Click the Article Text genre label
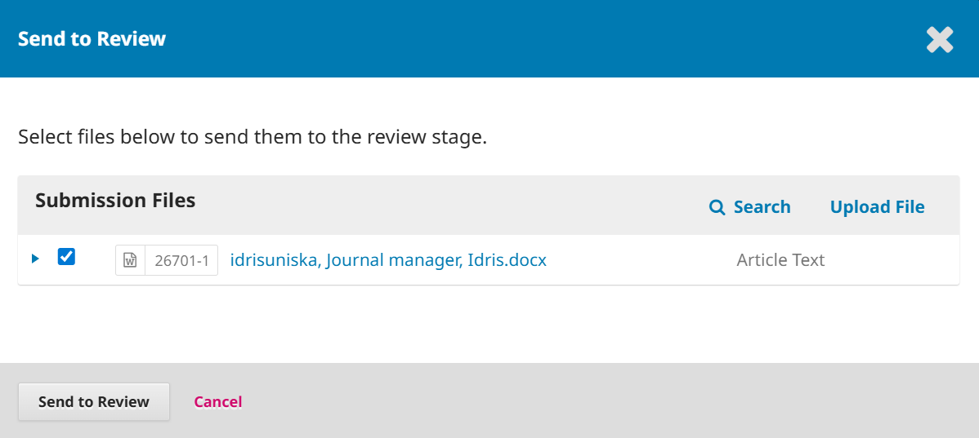Screen dimensions: 979x438 point(780,260)
